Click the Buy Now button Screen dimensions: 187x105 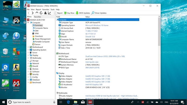click(69, 13)
